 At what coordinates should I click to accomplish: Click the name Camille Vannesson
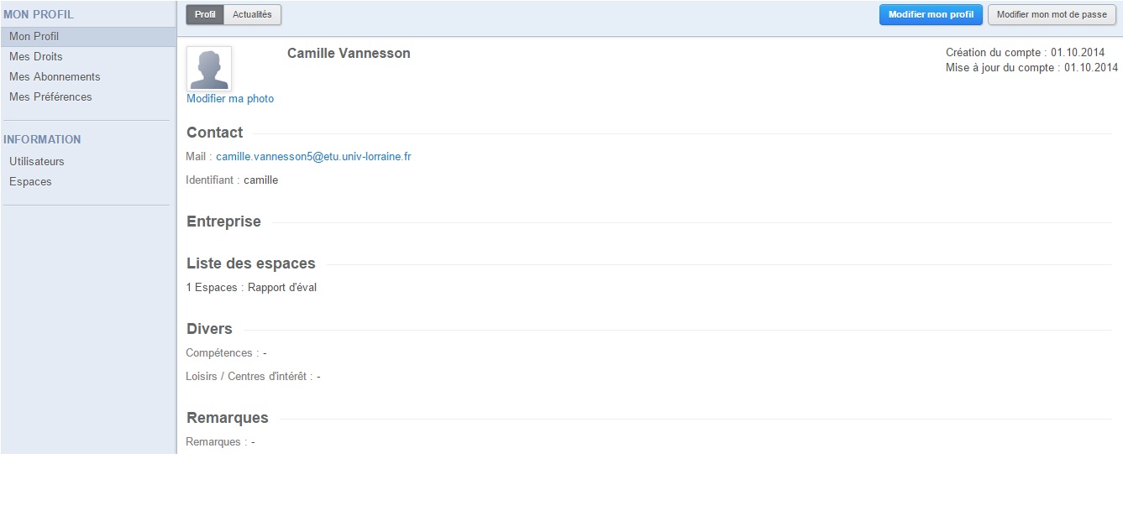pyautogui.click(x=349, y=54)
